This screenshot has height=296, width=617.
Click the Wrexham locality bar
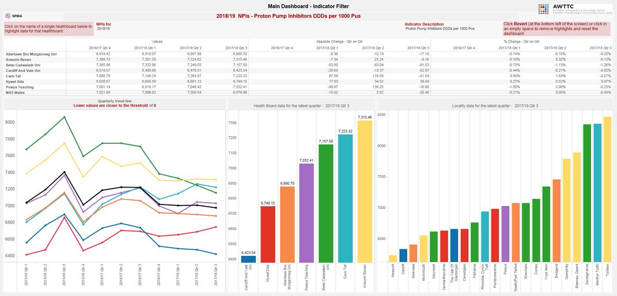point(526,233)
